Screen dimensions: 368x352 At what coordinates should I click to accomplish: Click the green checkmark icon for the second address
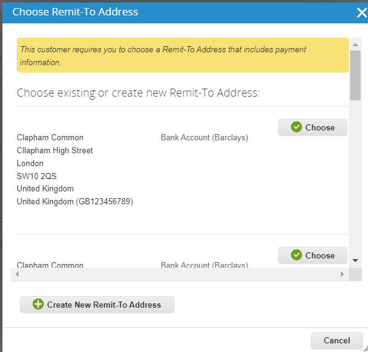tap(296, 255)
